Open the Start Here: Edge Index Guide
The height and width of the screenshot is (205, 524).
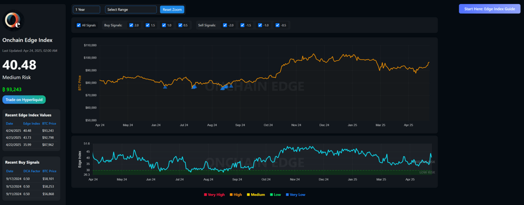(x=489, y=9)
